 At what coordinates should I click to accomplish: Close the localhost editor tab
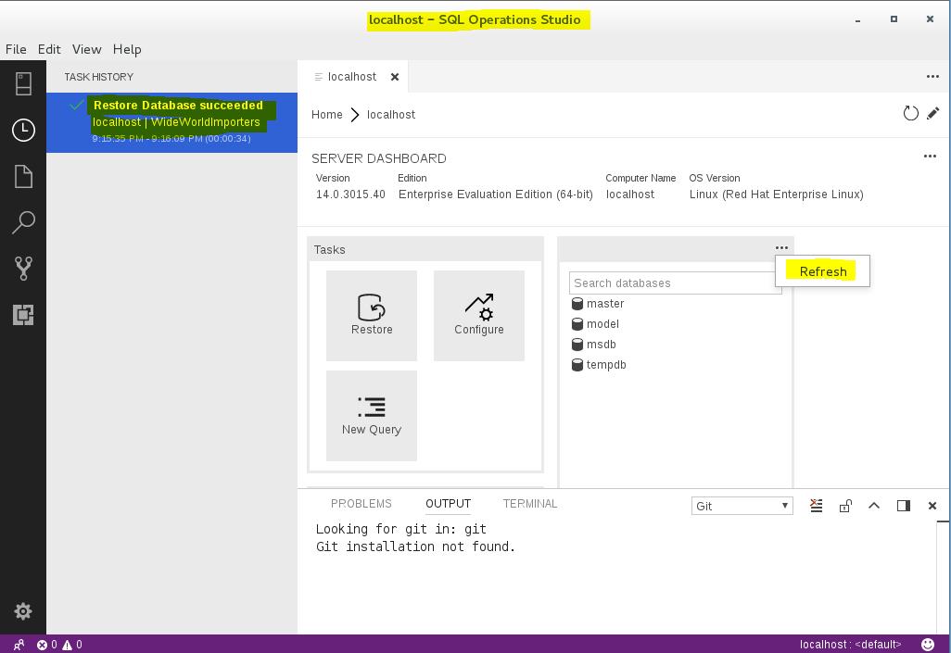click(395, 77)
